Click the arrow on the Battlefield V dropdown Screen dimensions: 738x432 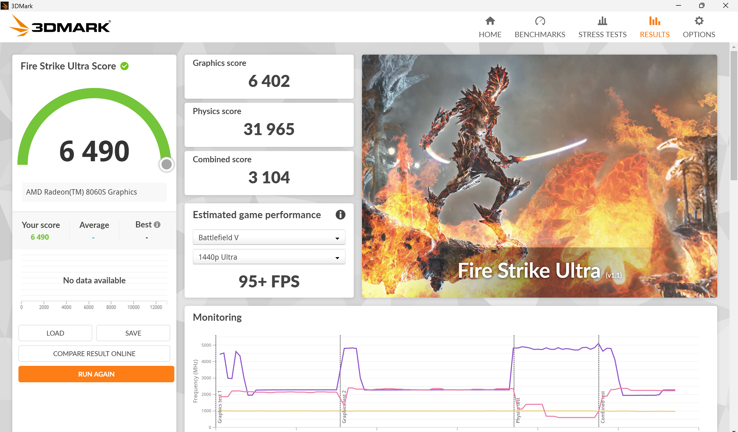337,238
